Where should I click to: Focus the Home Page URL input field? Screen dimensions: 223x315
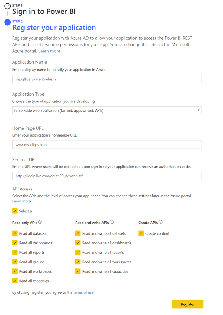pyautogui.click(x=107, y=145)
